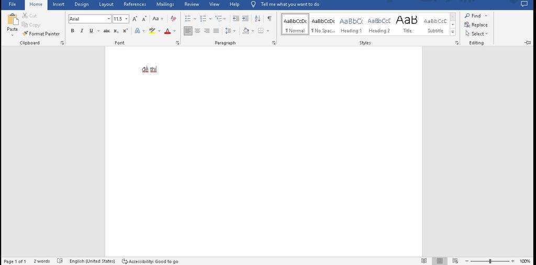The image size is (536, 265).
Task: Open the File tab
Action: click(13, 4)
